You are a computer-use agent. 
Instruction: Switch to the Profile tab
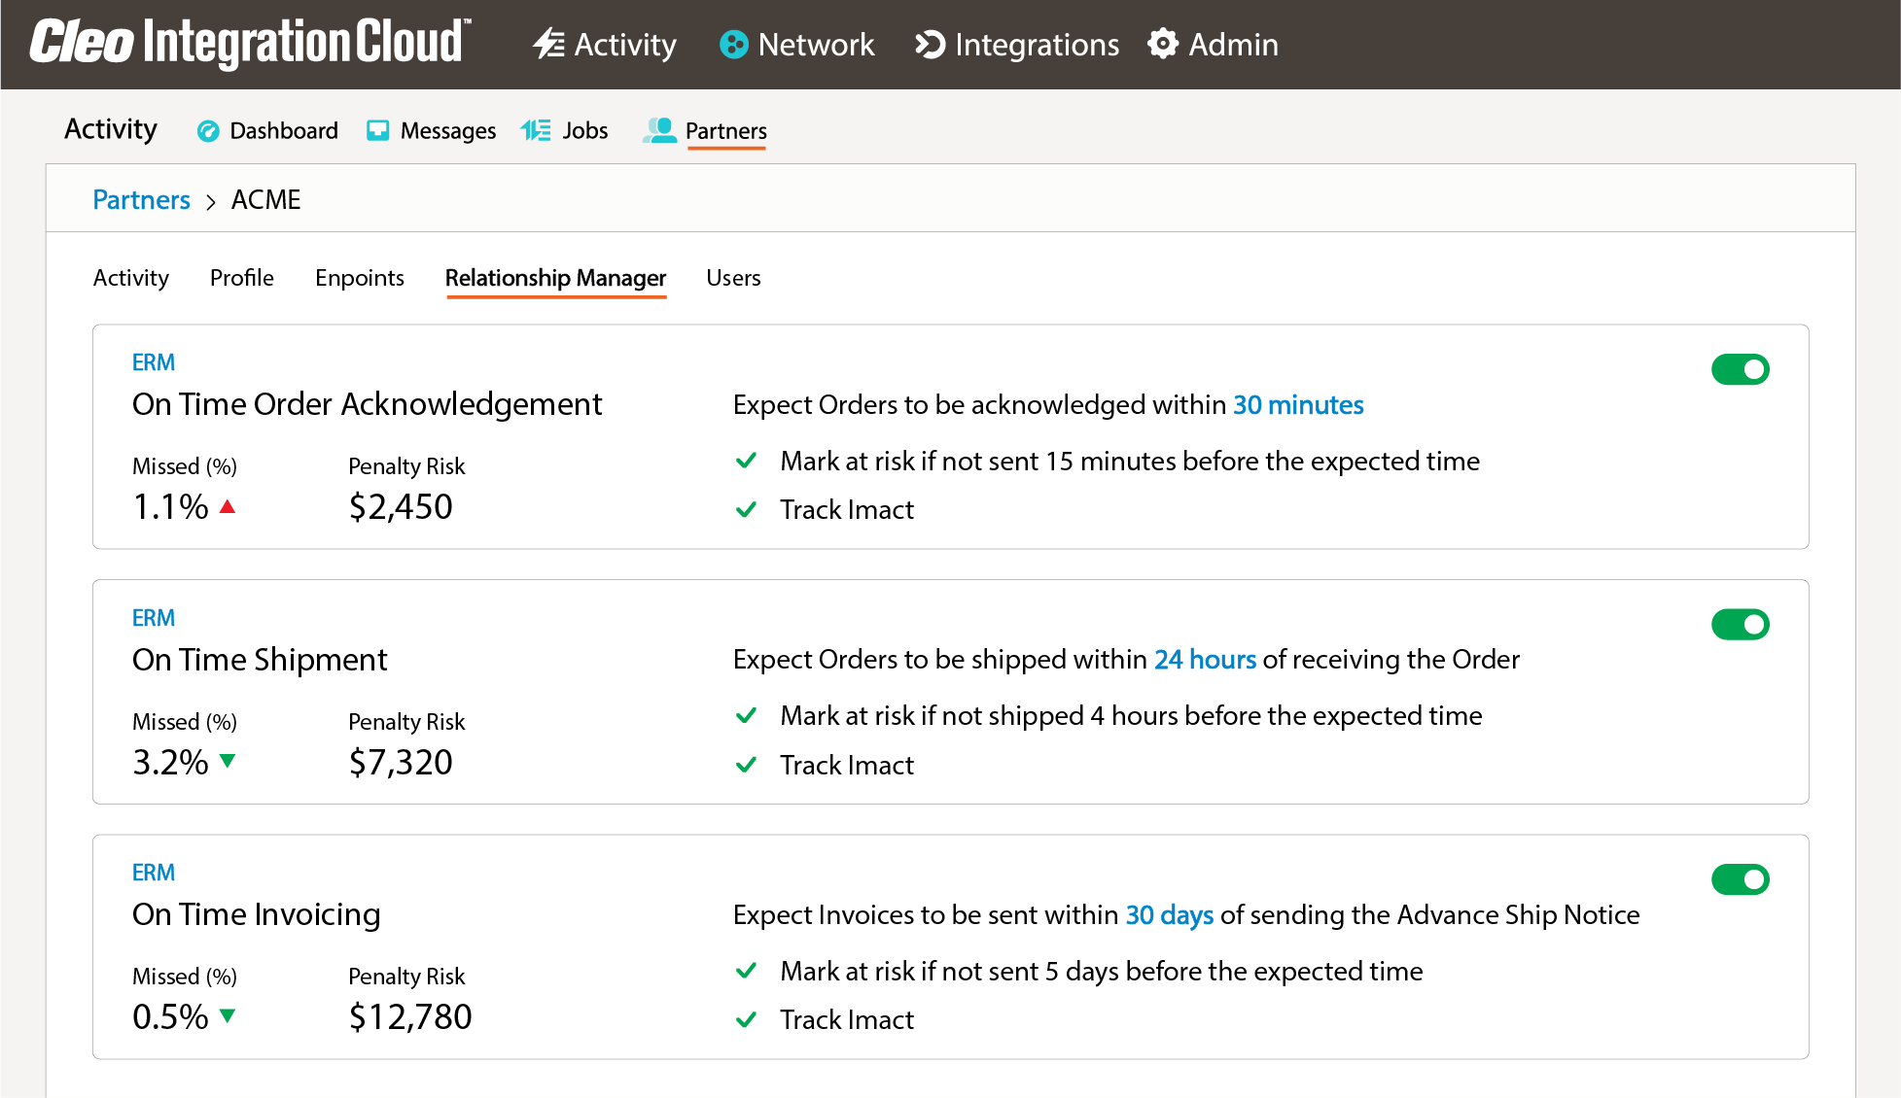click(x=242, y=278)
